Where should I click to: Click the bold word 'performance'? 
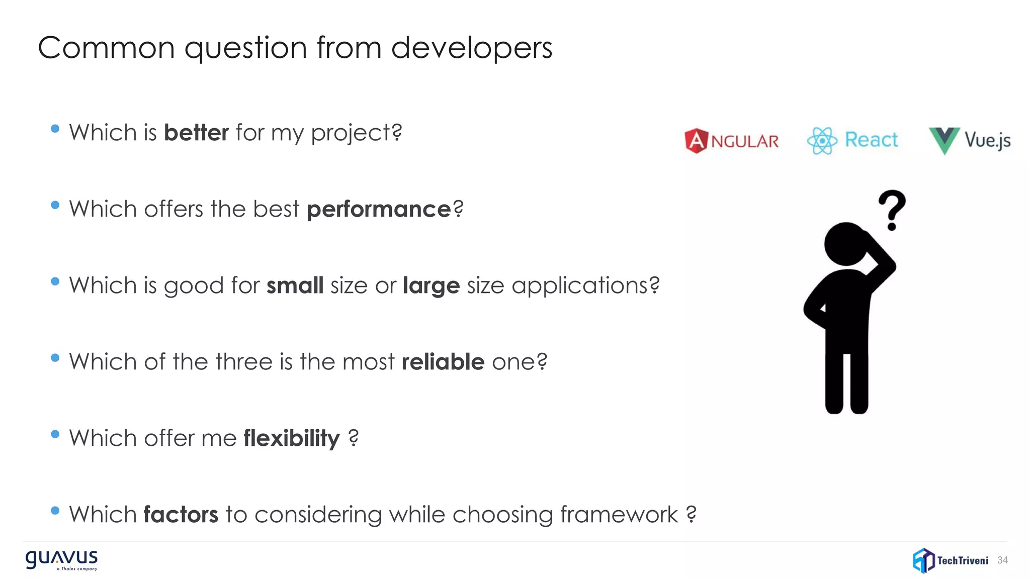(x=379, y=209)
